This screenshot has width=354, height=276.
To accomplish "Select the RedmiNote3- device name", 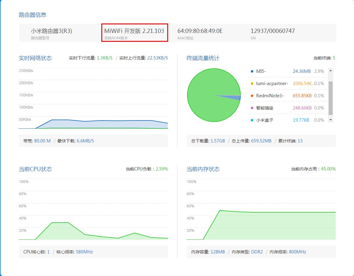I will pyautogui.click(x=270, y=96).
